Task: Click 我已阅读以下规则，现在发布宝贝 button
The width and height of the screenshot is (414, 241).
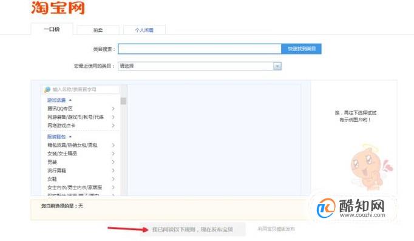Action: tap(192, 229)
